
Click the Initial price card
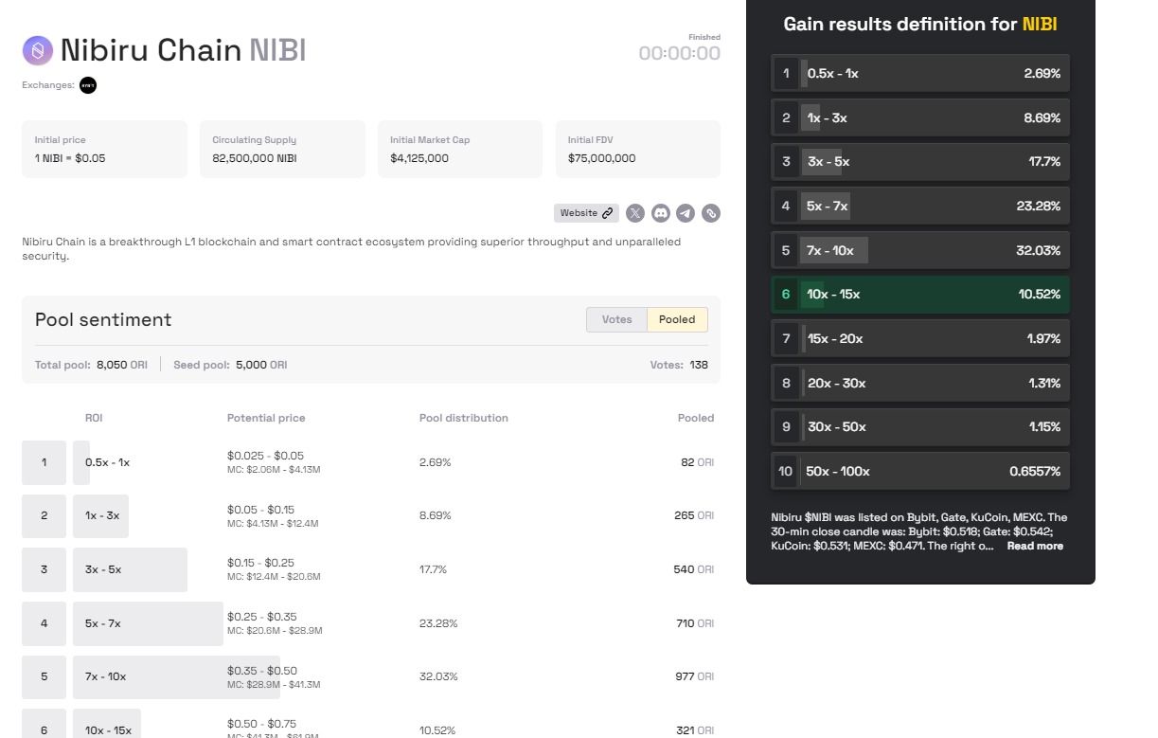pos(104,149)
